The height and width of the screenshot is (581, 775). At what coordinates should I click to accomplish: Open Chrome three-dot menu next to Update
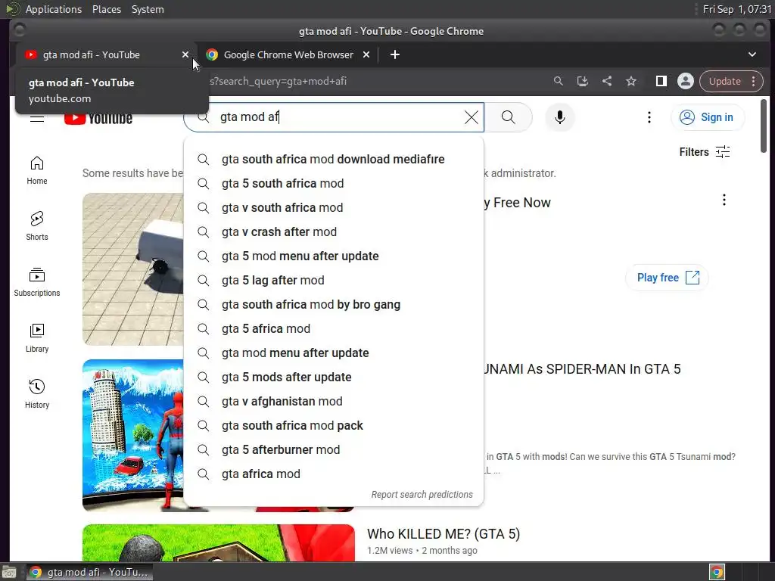[754, 82]
